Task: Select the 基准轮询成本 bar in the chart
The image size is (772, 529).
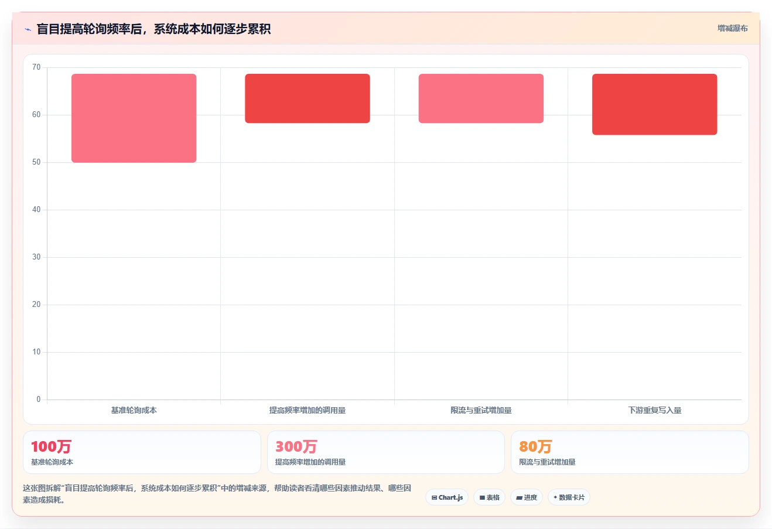Action: point(134,118)
